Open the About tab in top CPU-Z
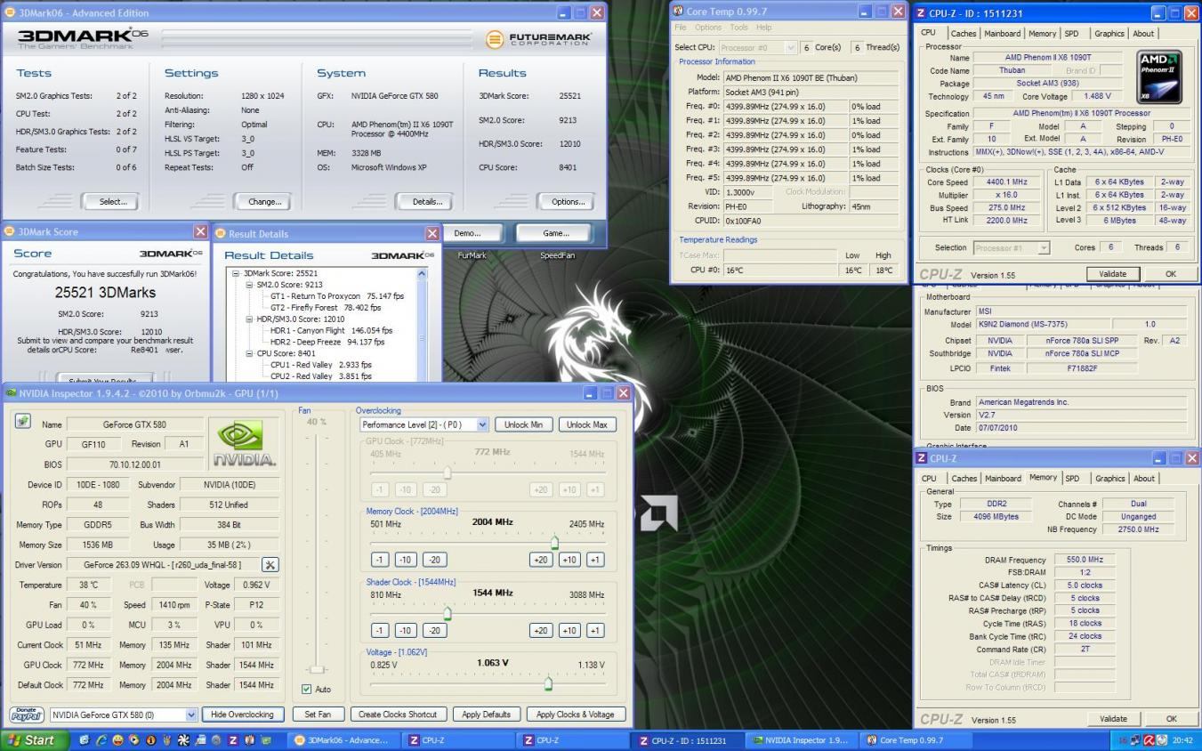 point(1143,34)
